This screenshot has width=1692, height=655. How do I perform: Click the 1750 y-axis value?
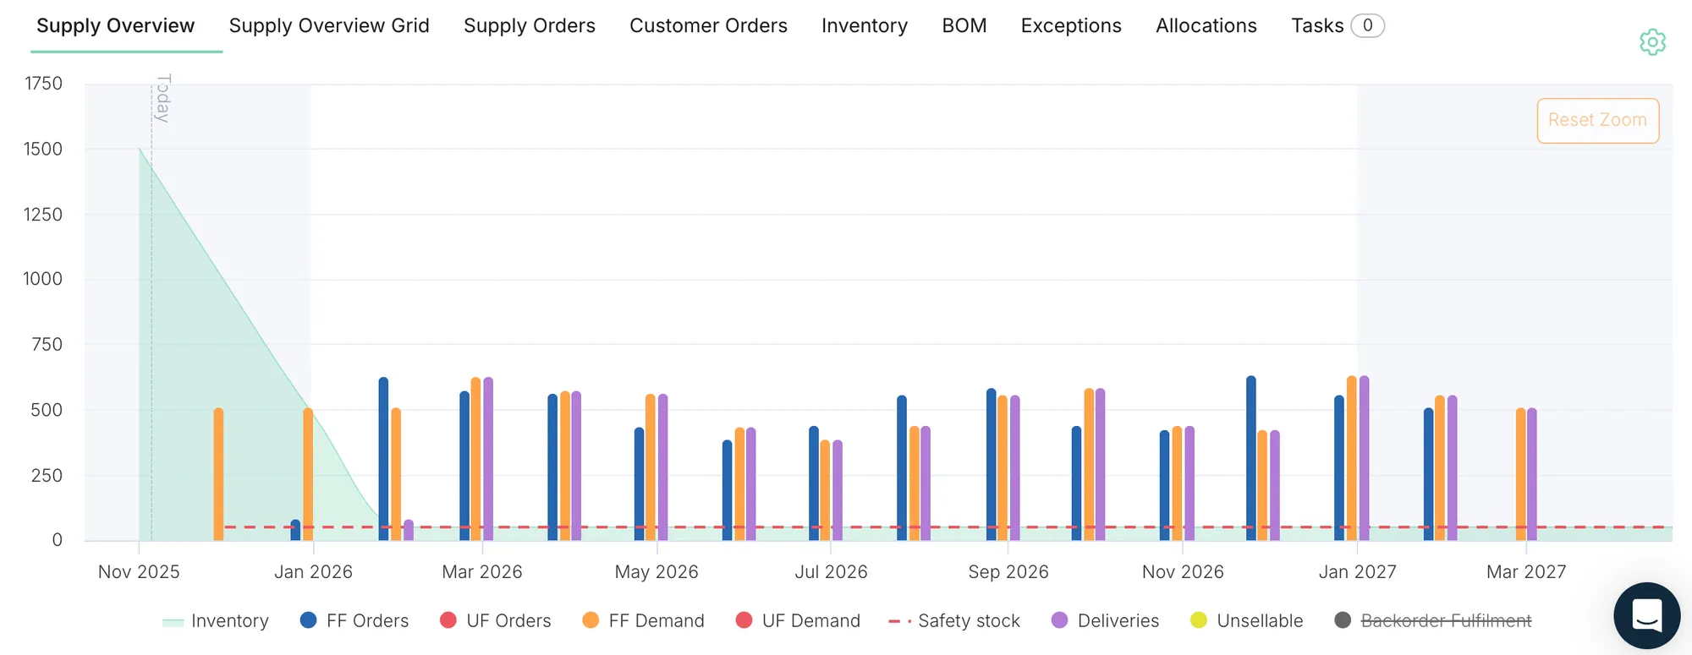[43, 84]
